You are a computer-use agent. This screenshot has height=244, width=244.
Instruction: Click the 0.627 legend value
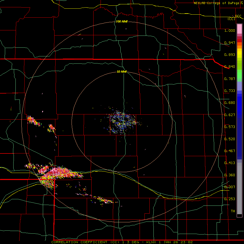pyautogui.click(x=230, y=115)
